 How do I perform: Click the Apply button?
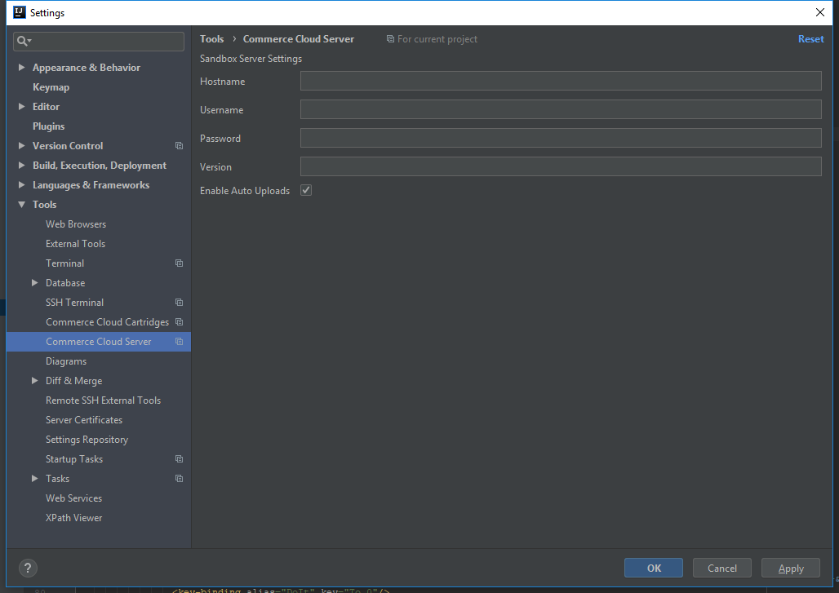coord(790,568)
